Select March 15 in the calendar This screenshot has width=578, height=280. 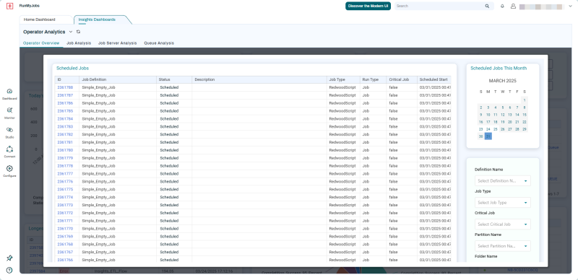[525, 115]
